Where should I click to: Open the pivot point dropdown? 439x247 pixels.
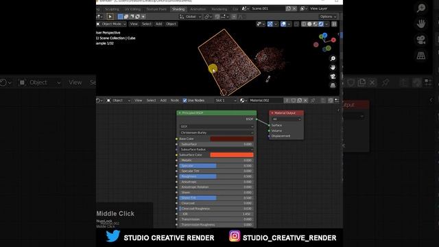208,16
